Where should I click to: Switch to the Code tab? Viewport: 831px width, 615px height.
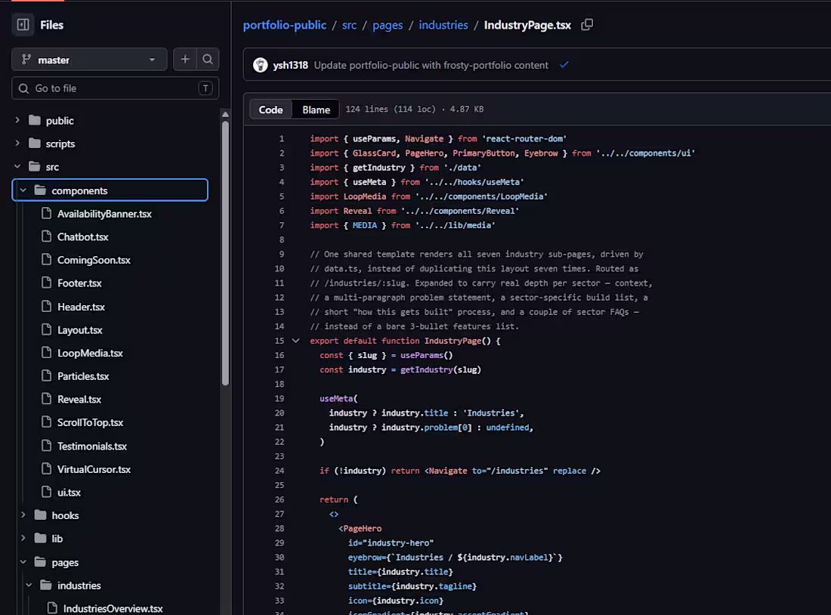click(x=270, y=110)
